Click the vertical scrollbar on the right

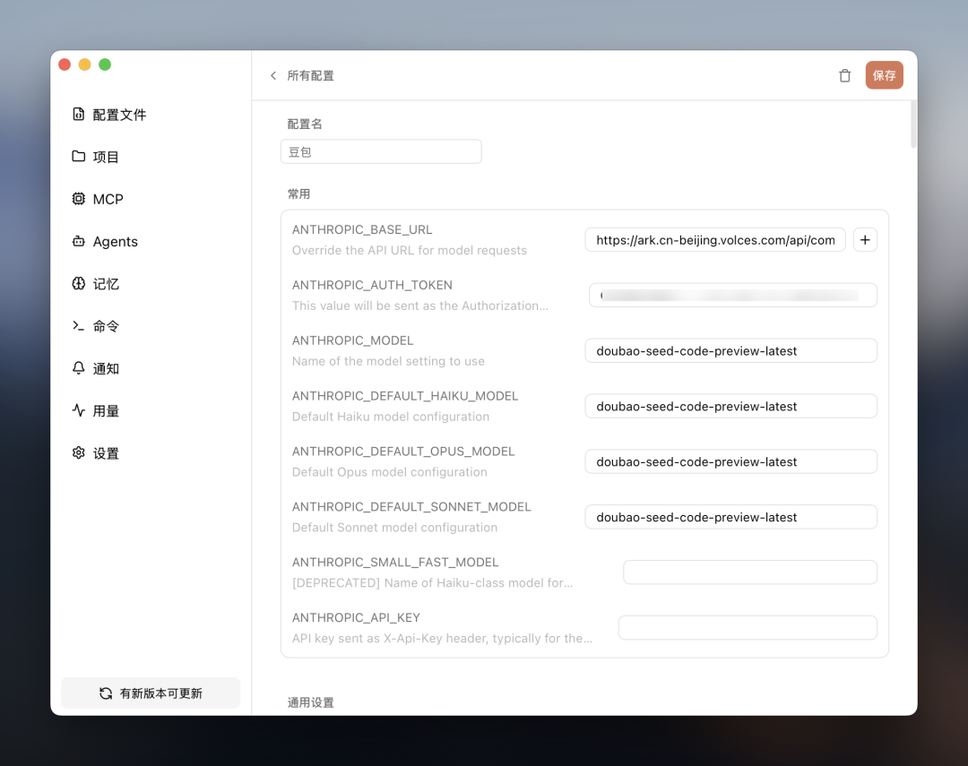click(x=913, y=125)
